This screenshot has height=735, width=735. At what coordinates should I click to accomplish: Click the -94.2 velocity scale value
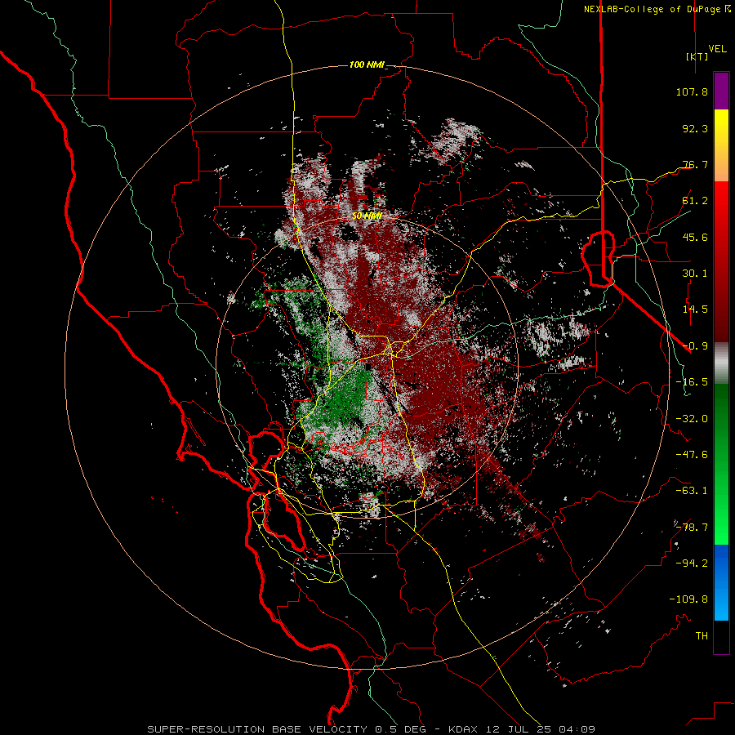coord(692,563)
